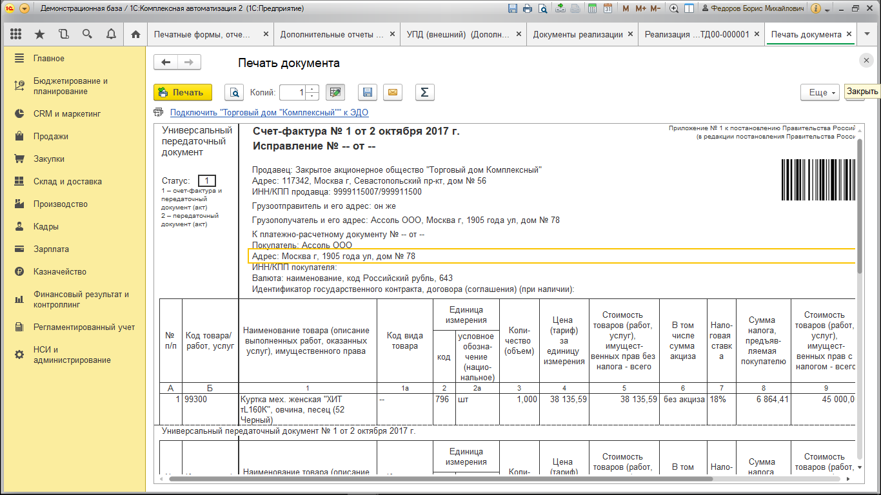Click document vertical scrollbar
The image size is (881, 495).
[859, 206]
